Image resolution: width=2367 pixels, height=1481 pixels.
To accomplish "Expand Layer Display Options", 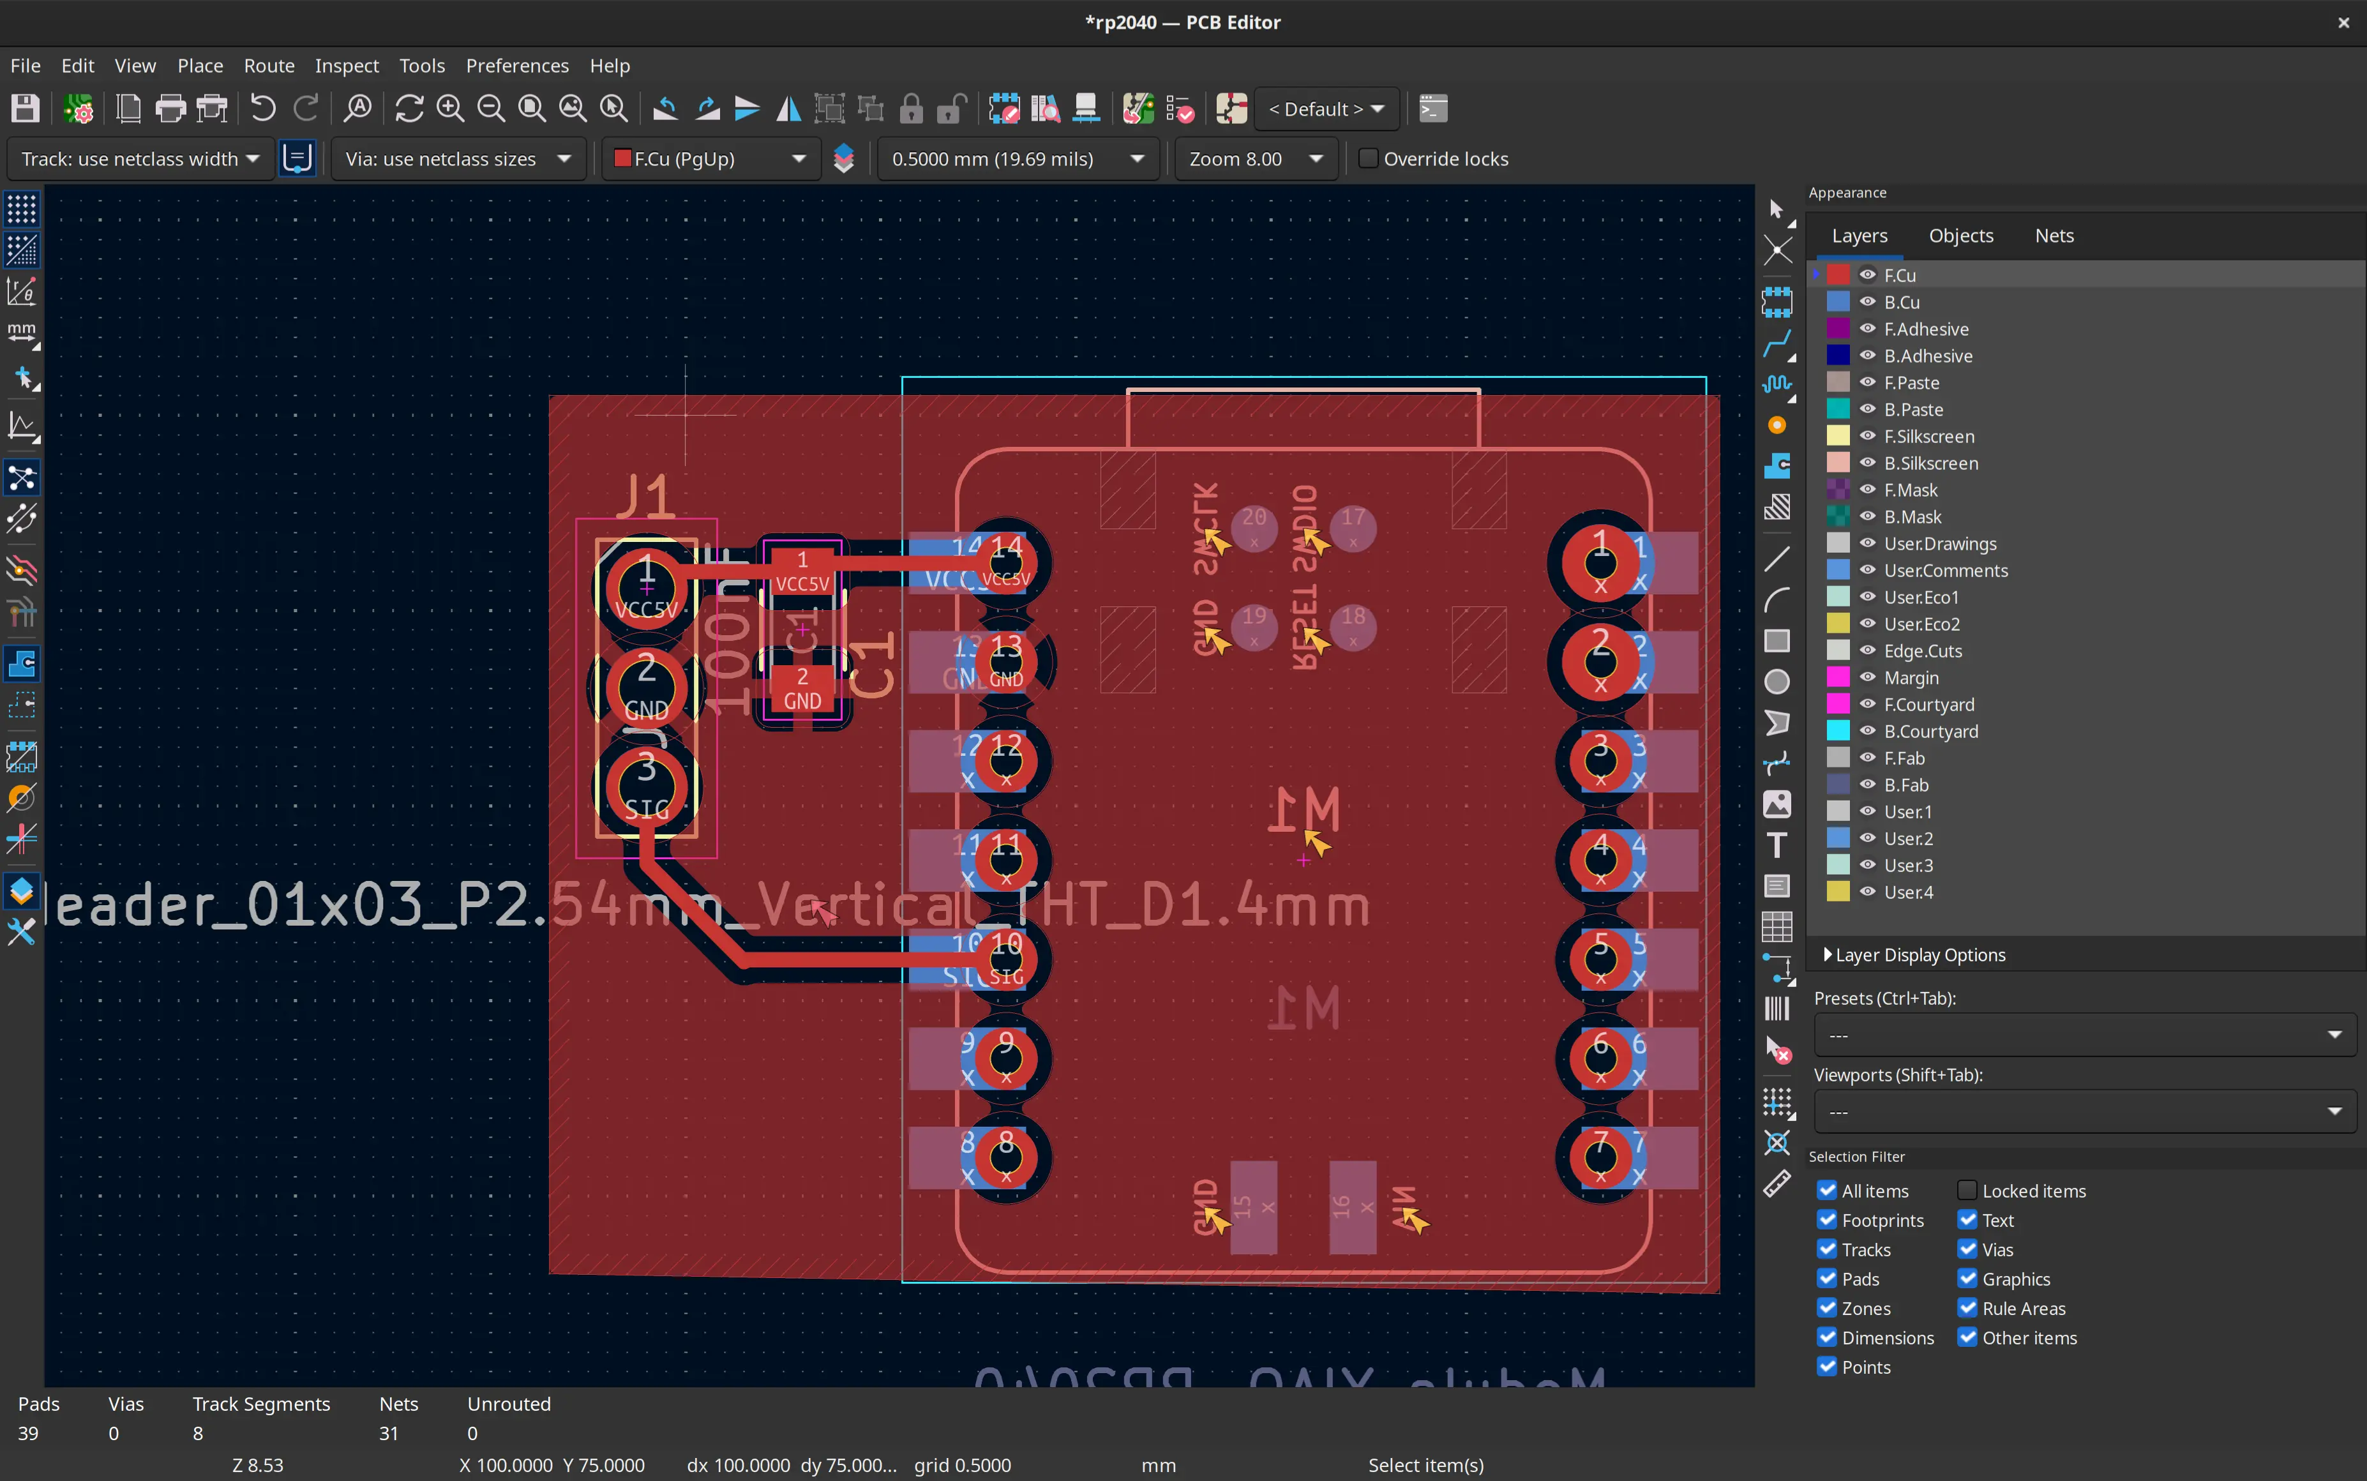I will [x=1920, y=955].
